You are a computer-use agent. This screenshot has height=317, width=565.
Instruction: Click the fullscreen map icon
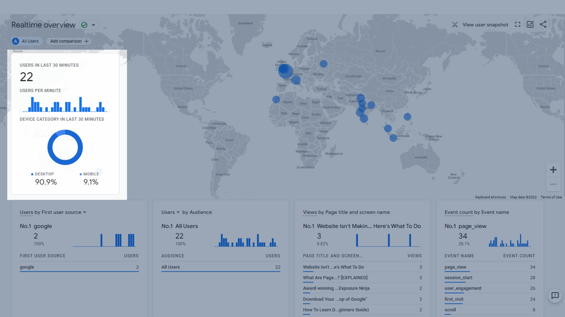tap(518, 25)
